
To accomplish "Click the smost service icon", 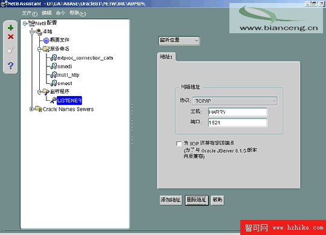I will click(54, 83).
